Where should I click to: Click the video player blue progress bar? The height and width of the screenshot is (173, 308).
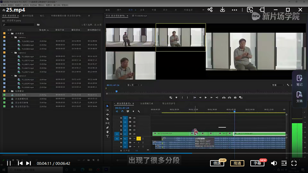point(96,153)
